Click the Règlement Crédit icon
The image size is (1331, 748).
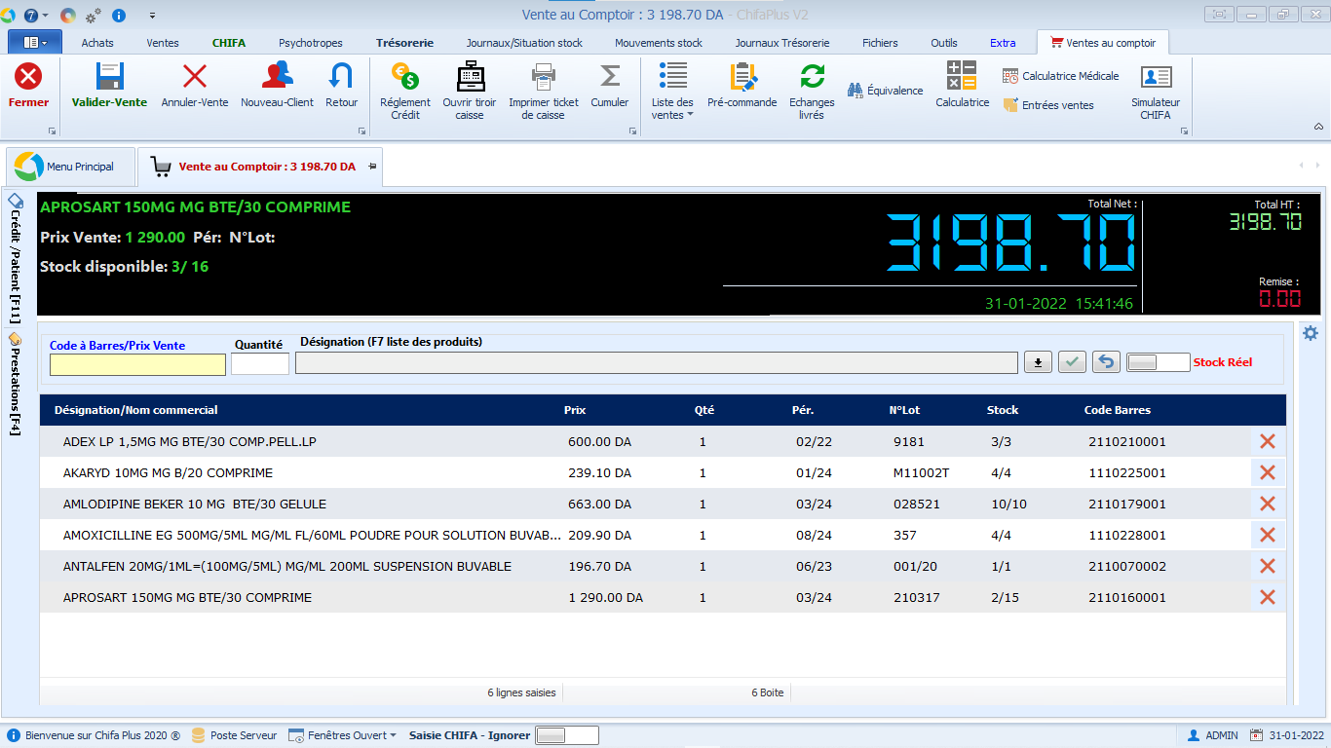(x=404, y=78)
